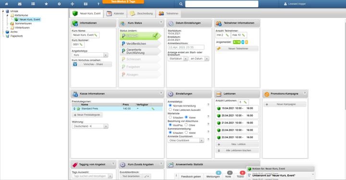Click the move arrows icon in top bar
Screen dimensions: 346x180
72,4
